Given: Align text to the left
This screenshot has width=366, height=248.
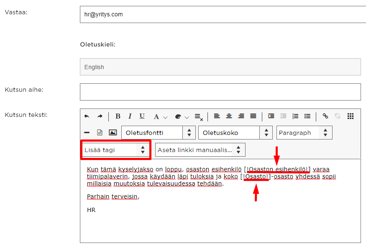Looking at the screenshot, I should 217,116.
